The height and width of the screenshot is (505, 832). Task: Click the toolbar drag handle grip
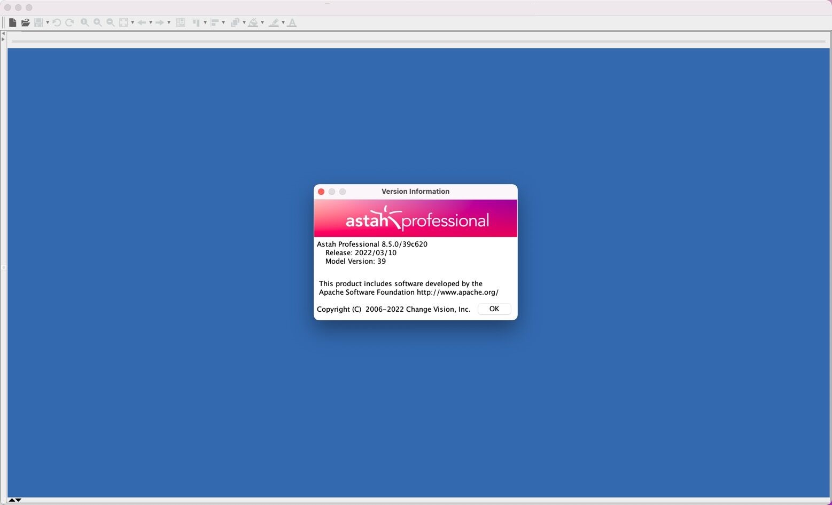(x=4, y=22)
